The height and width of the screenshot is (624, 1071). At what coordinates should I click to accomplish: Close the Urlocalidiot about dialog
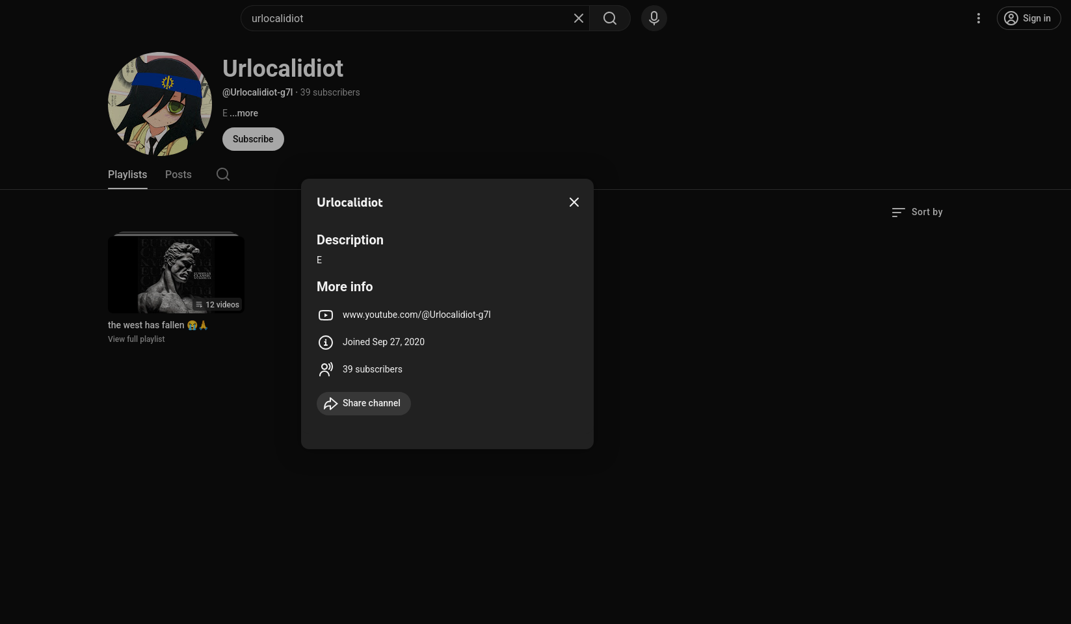pyautogui.click(x=574, y=202)
